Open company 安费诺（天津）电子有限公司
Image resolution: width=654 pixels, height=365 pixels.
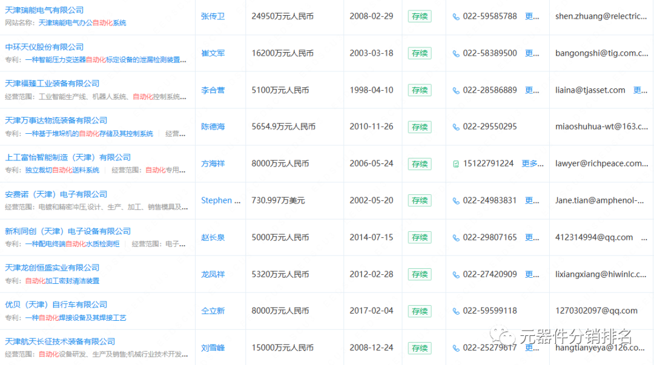(x=56, y=194)
